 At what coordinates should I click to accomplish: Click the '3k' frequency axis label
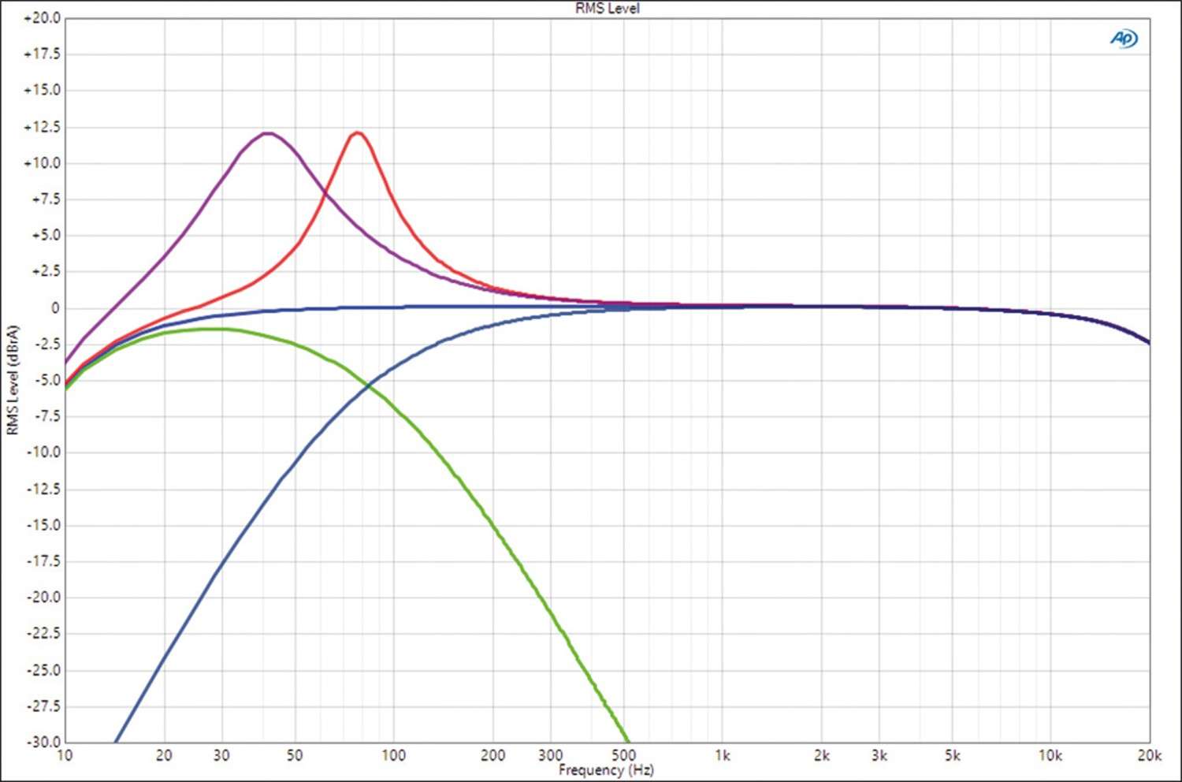click(879, 755)
